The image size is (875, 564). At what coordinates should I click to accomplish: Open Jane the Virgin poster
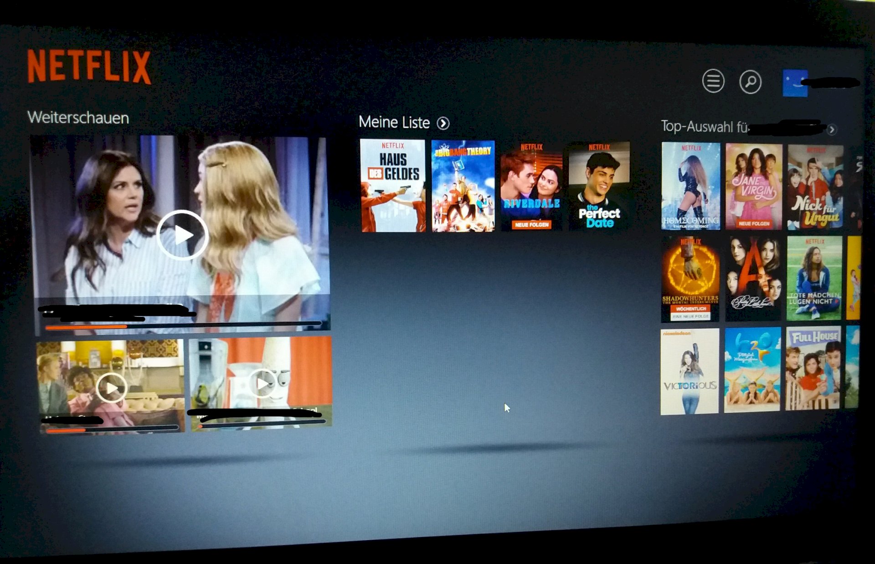click(x=754, y=186)
